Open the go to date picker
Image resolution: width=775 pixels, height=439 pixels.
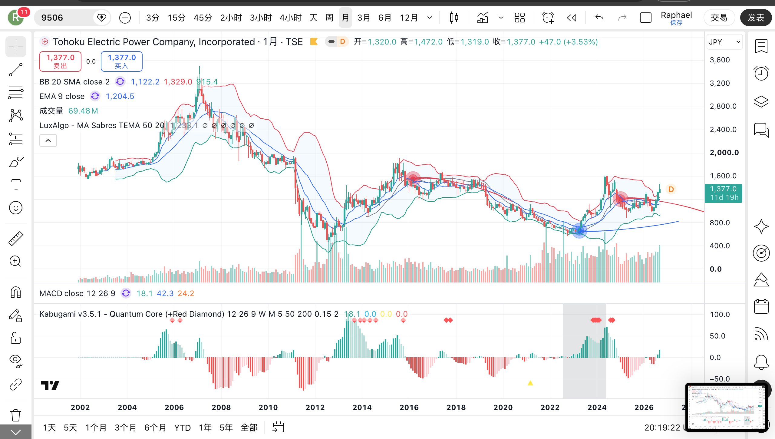pos(278,427)
